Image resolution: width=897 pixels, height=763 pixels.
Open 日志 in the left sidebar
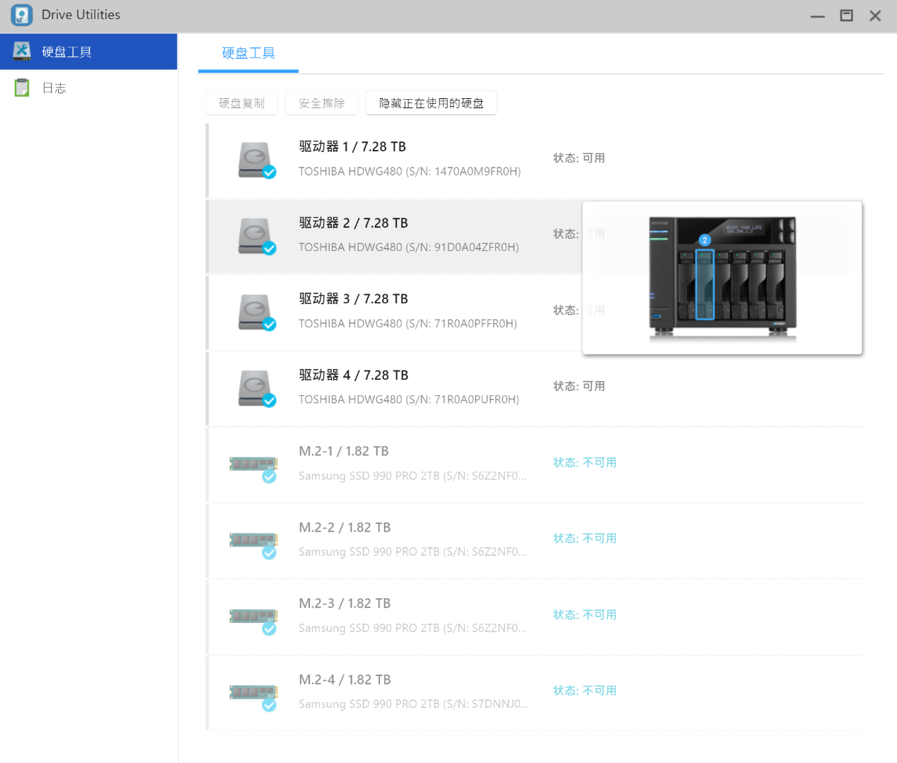click(54, 88)
